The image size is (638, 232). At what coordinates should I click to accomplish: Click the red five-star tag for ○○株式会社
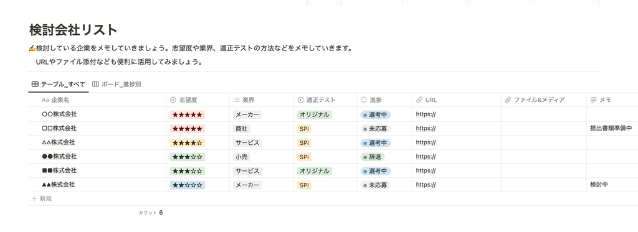pyautogui.click(x=187, y=114)
